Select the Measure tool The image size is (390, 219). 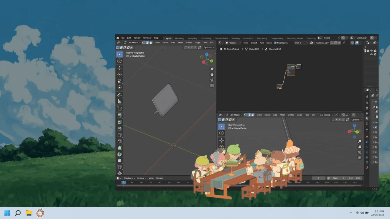click(120, 101)
